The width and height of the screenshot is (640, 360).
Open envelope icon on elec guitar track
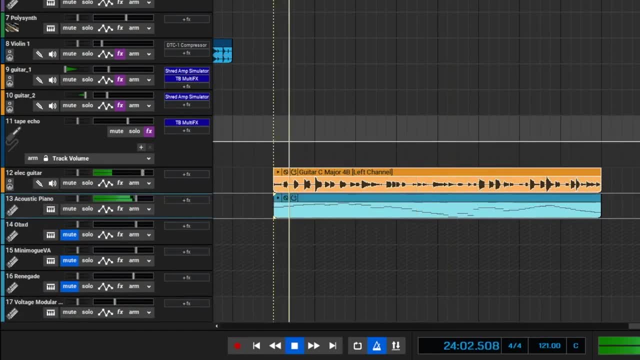point(105,183)
